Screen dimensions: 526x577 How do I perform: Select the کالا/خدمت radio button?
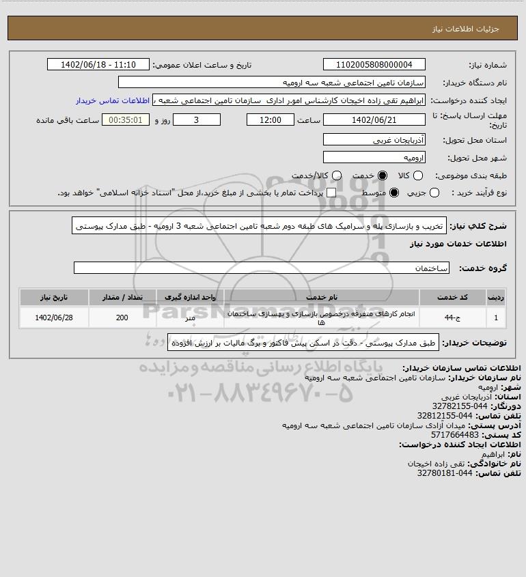(x=336, y=176)
